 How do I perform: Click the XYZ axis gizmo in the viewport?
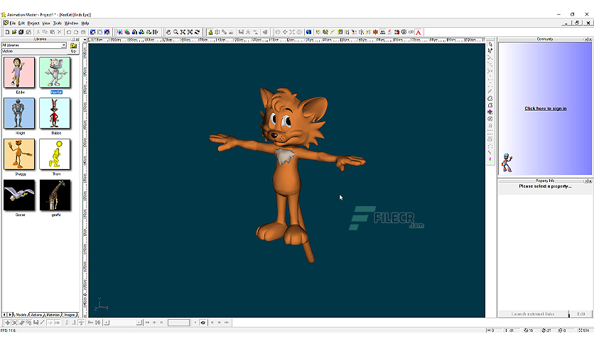[101, 304]
